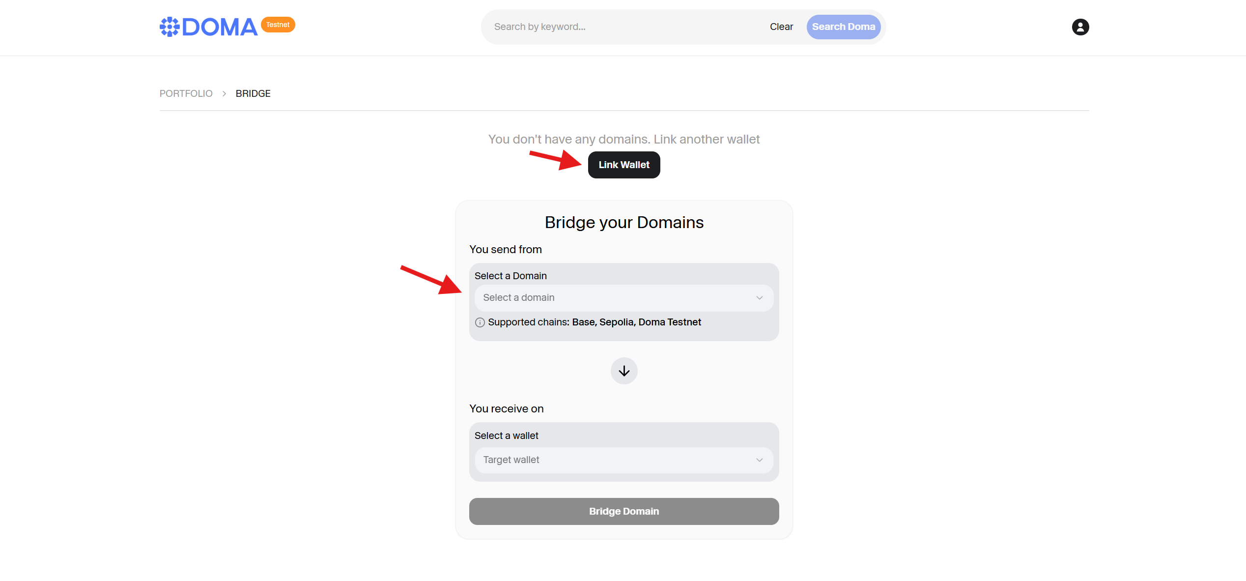The width and height of the screenshot is (1246, 581).
Task: Click Clear in the search bar
Action: pos(781,27)
